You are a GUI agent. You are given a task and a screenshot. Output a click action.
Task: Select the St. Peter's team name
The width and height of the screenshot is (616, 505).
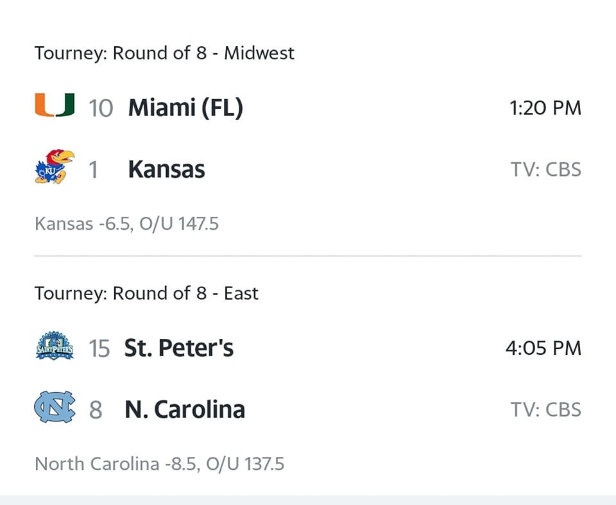point(179,348)
